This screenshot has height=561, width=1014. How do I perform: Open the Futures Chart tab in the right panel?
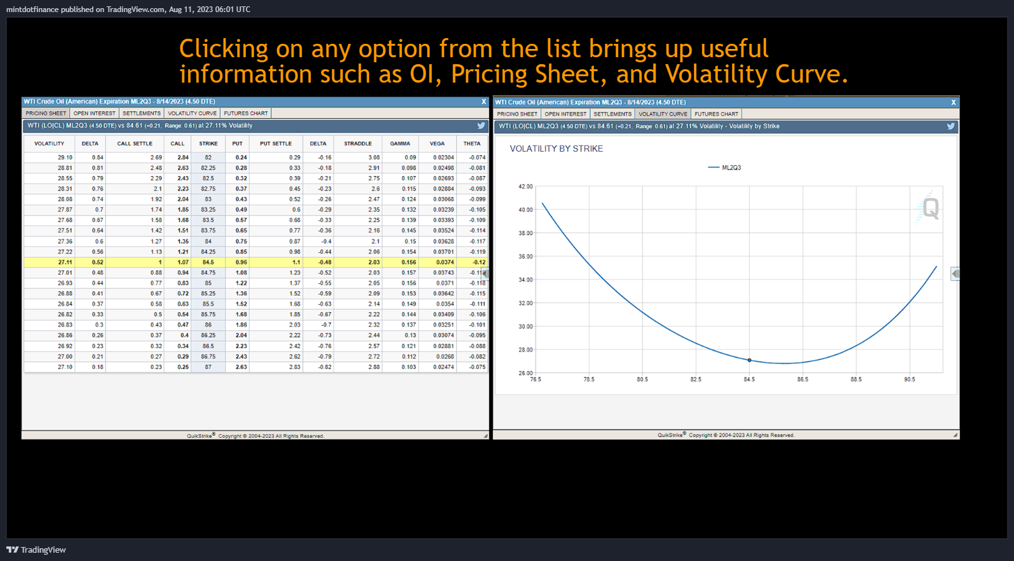(x=716, y=114)
